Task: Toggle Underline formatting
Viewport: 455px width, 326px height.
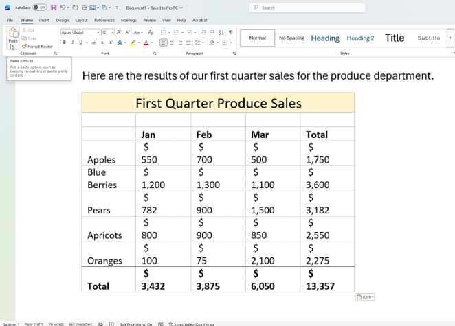Action: point(80,43)
